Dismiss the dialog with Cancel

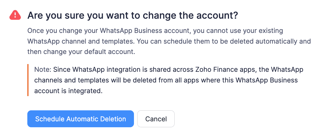pyautogui.click(x=156, y=119)
